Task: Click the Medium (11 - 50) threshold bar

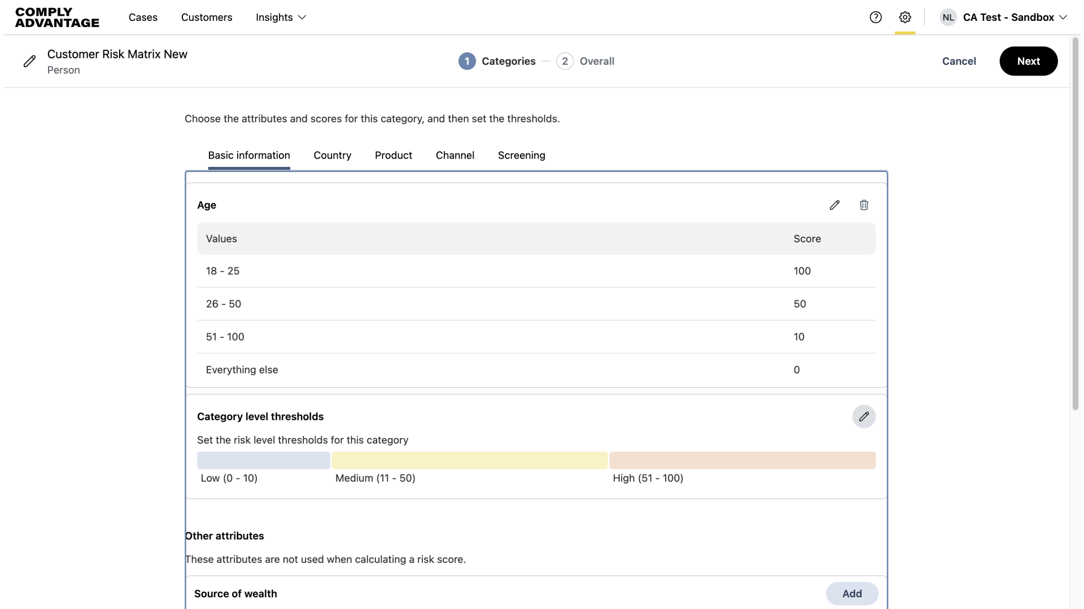Action: (469, 460)
